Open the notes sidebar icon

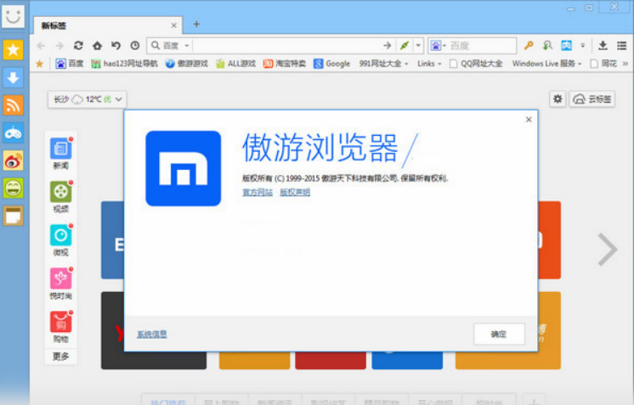(x=13, y=216)
